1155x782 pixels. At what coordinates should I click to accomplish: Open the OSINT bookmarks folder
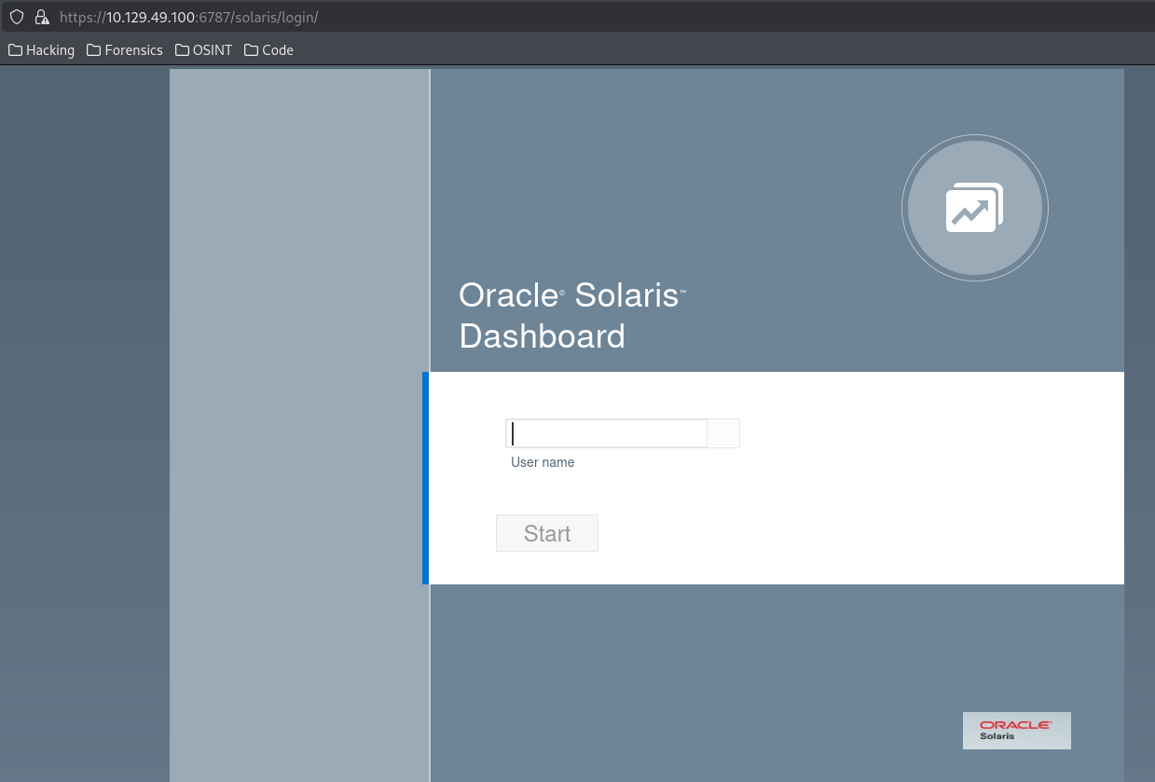point(202,50)
